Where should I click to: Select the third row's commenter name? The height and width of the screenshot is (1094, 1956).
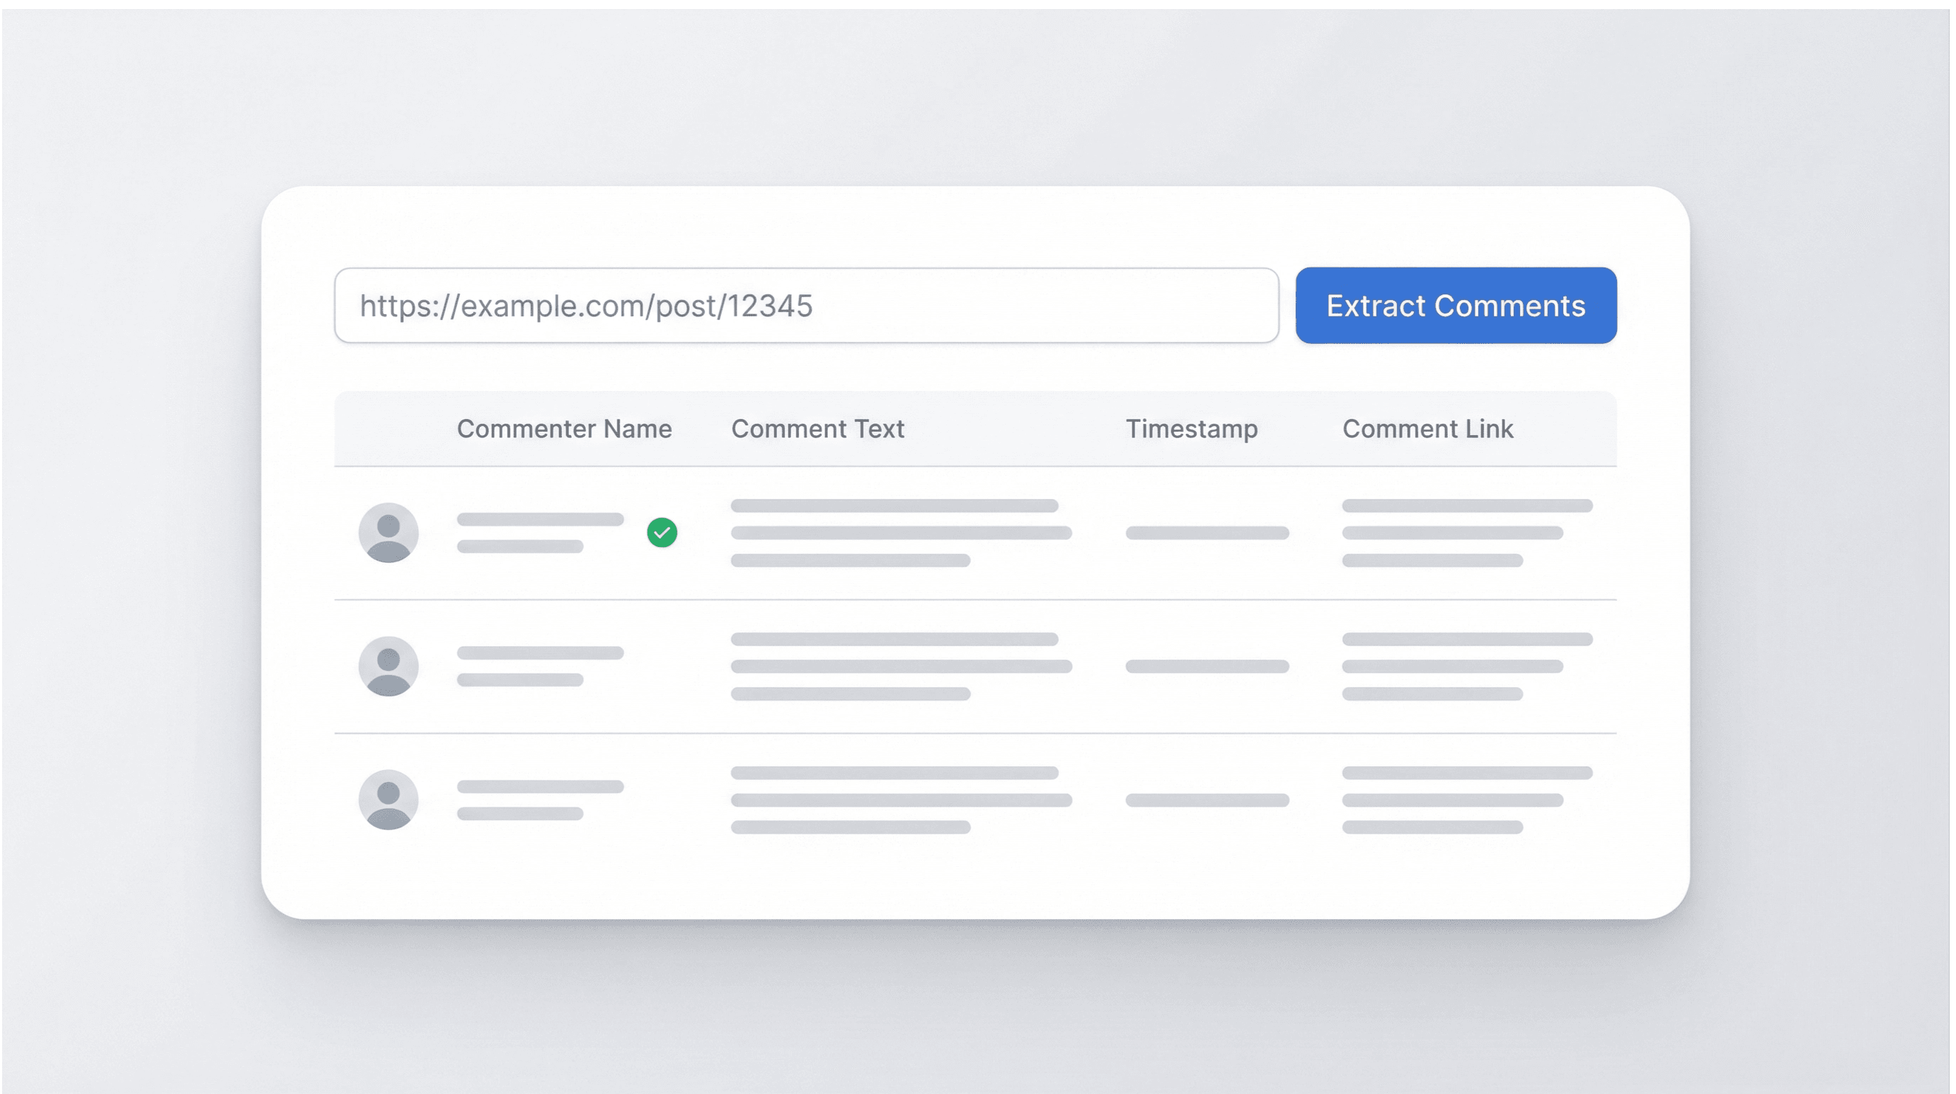coord(539,788)
